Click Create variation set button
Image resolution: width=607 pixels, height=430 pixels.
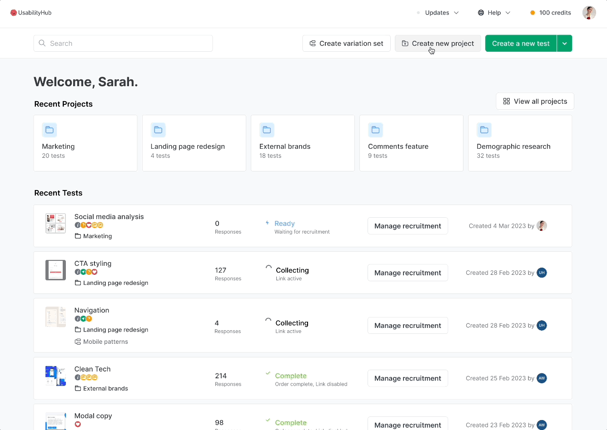pos(346,44)
